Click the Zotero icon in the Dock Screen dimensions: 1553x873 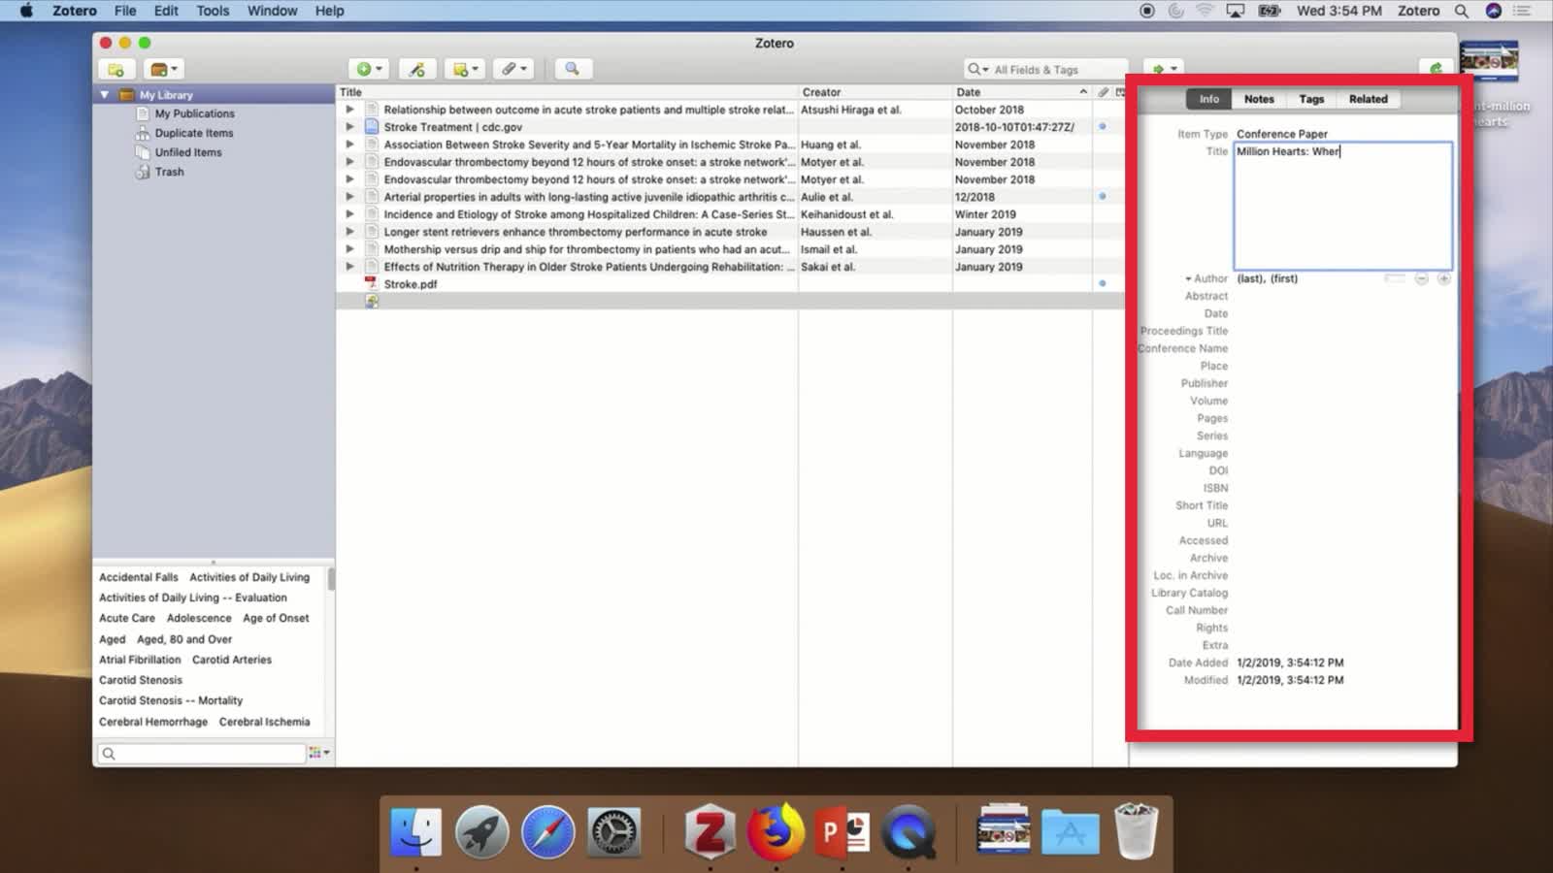tap(710, 832)
